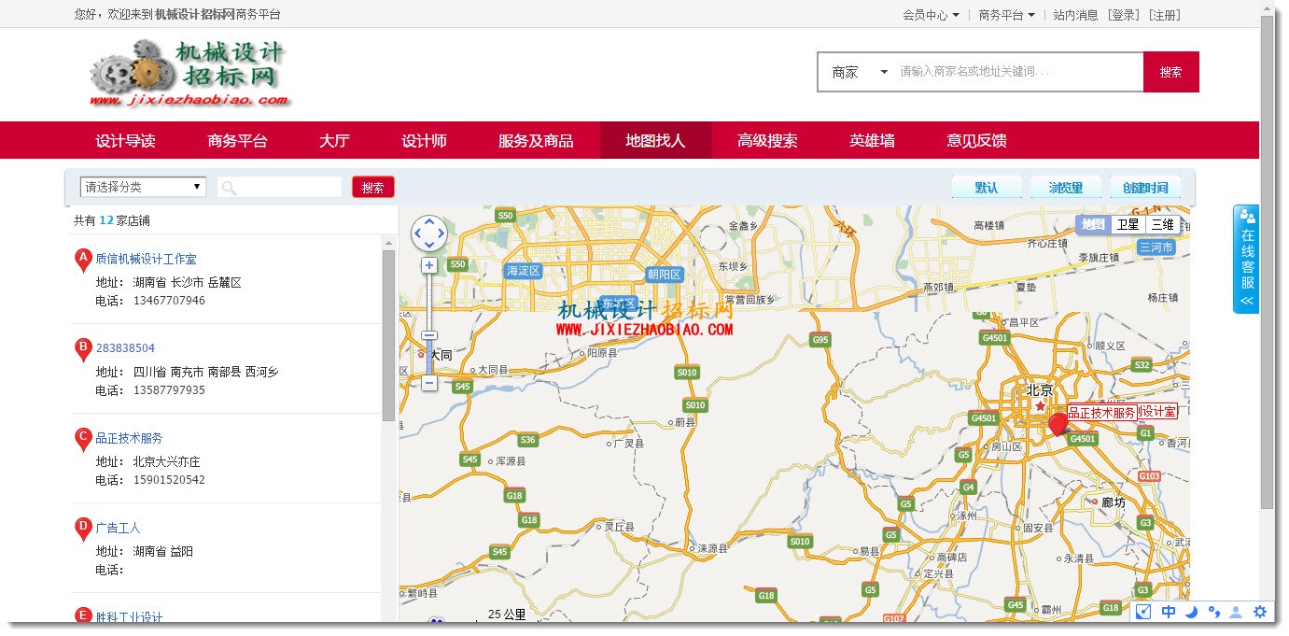Open 站内消息 link

pos(1075,15)
